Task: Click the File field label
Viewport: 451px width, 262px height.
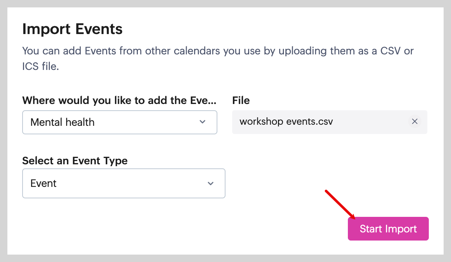Action: (241, 100)
